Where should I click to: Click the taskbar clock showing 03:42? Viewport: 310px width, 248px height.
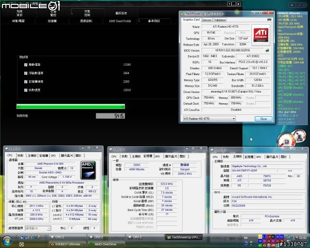[x=299, y=237]
